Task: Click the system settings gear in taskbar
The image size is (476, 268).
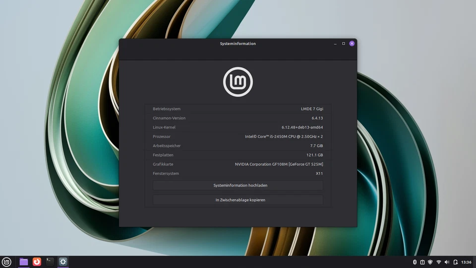Action: click(x=63, y=262)
